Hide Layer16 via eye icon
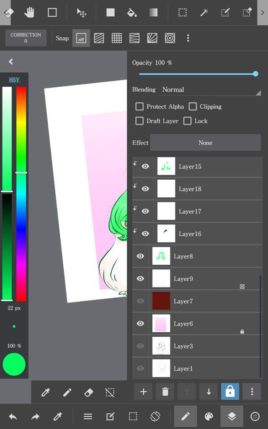This screenshot has width=268, height=429. pyautogui.click(x=145, y=234)
